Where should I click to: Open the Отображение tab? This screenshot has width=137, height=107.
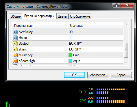tap(80, 16)
